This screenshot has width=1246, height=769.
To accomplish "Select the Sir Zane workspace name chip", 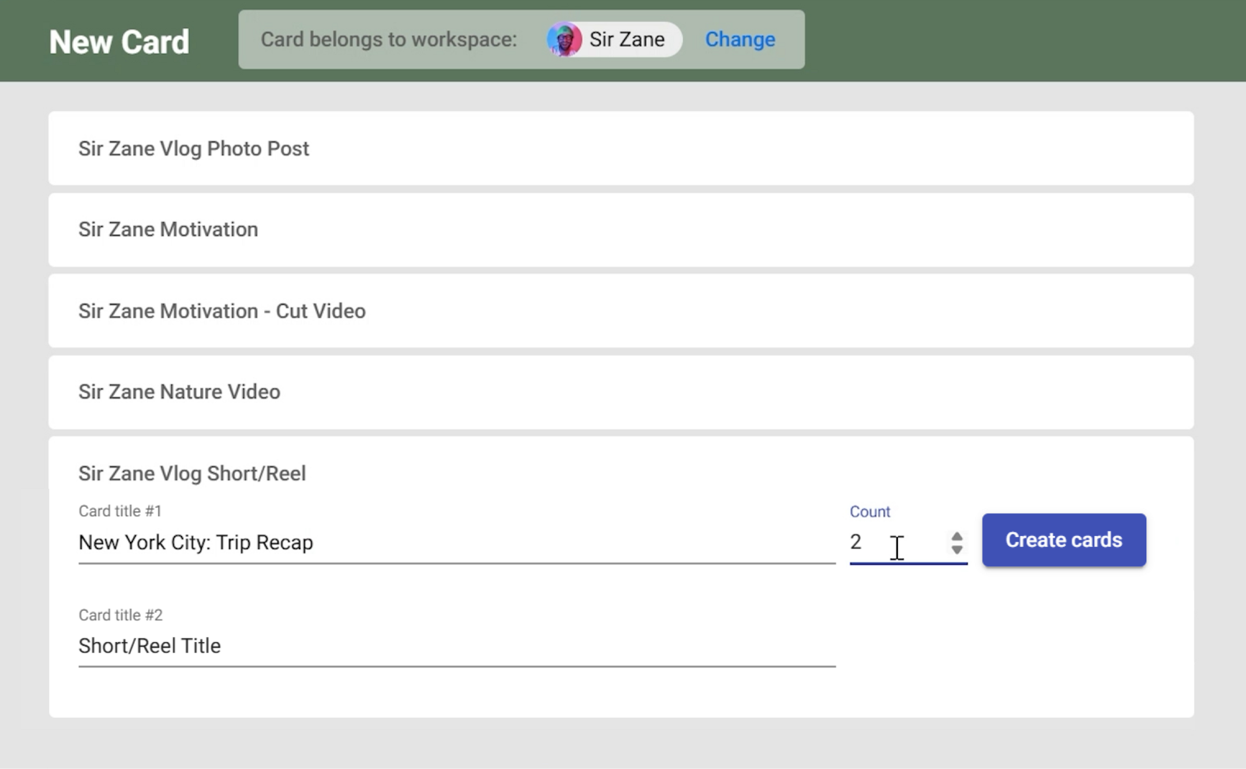I will point(626,40).
